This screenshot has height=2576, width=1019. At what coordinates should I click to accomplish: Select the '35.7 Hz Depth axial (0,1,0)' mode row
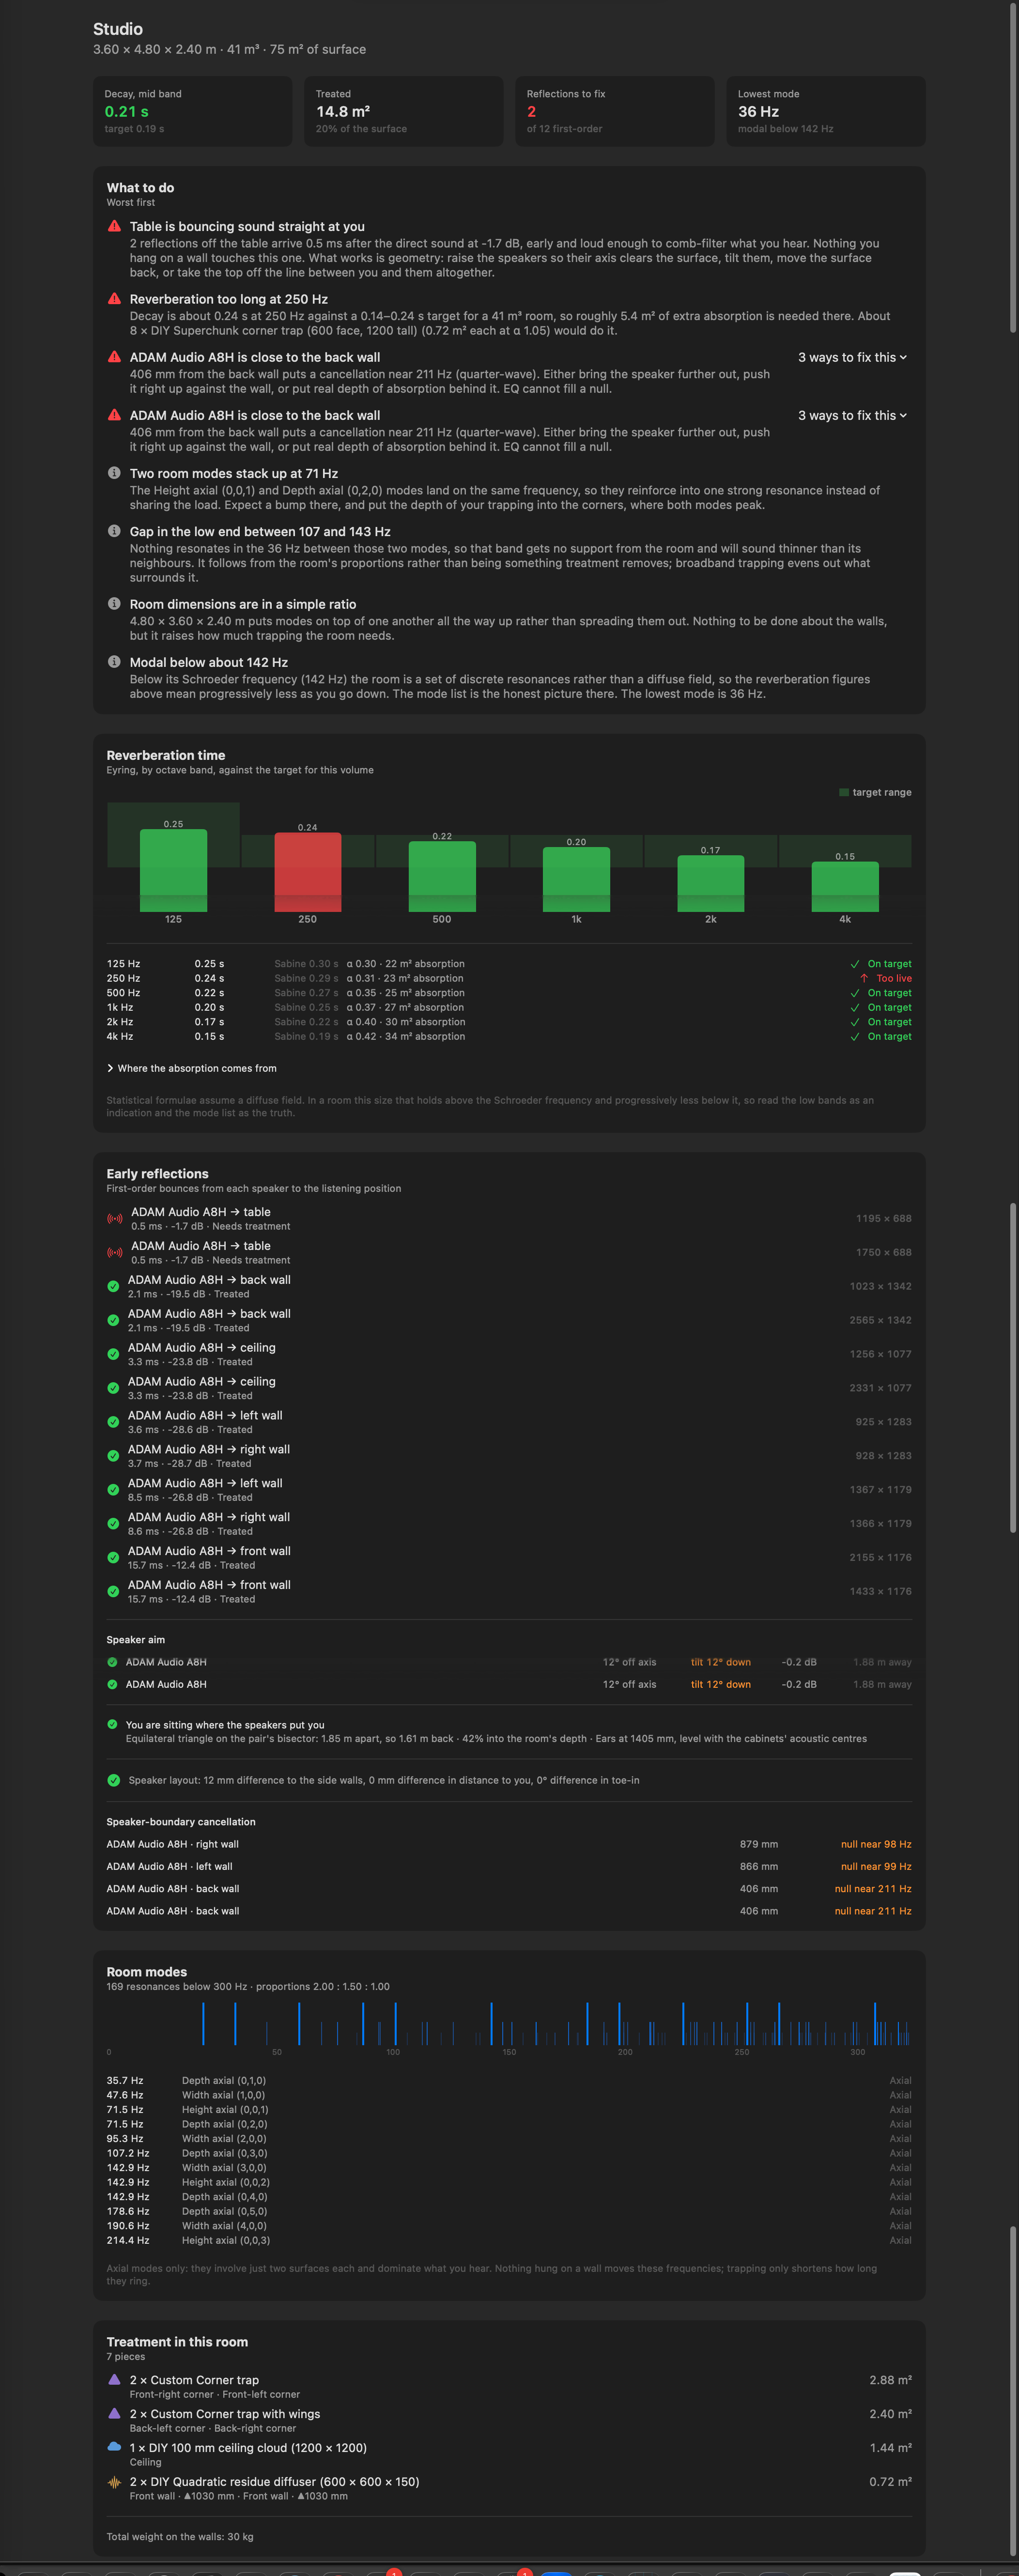(x=509, y=2080)
